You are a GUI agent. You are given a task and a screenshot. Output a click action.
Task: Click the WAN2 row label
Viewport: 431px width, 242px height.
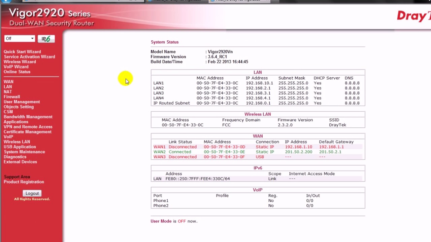point(160,152)
